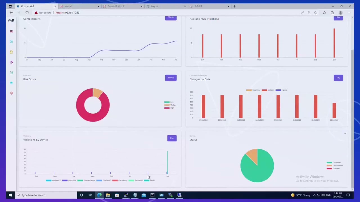The image size is (360, 202).
Task: Open Day selector on Violations by Device
Action: [172, 138]
